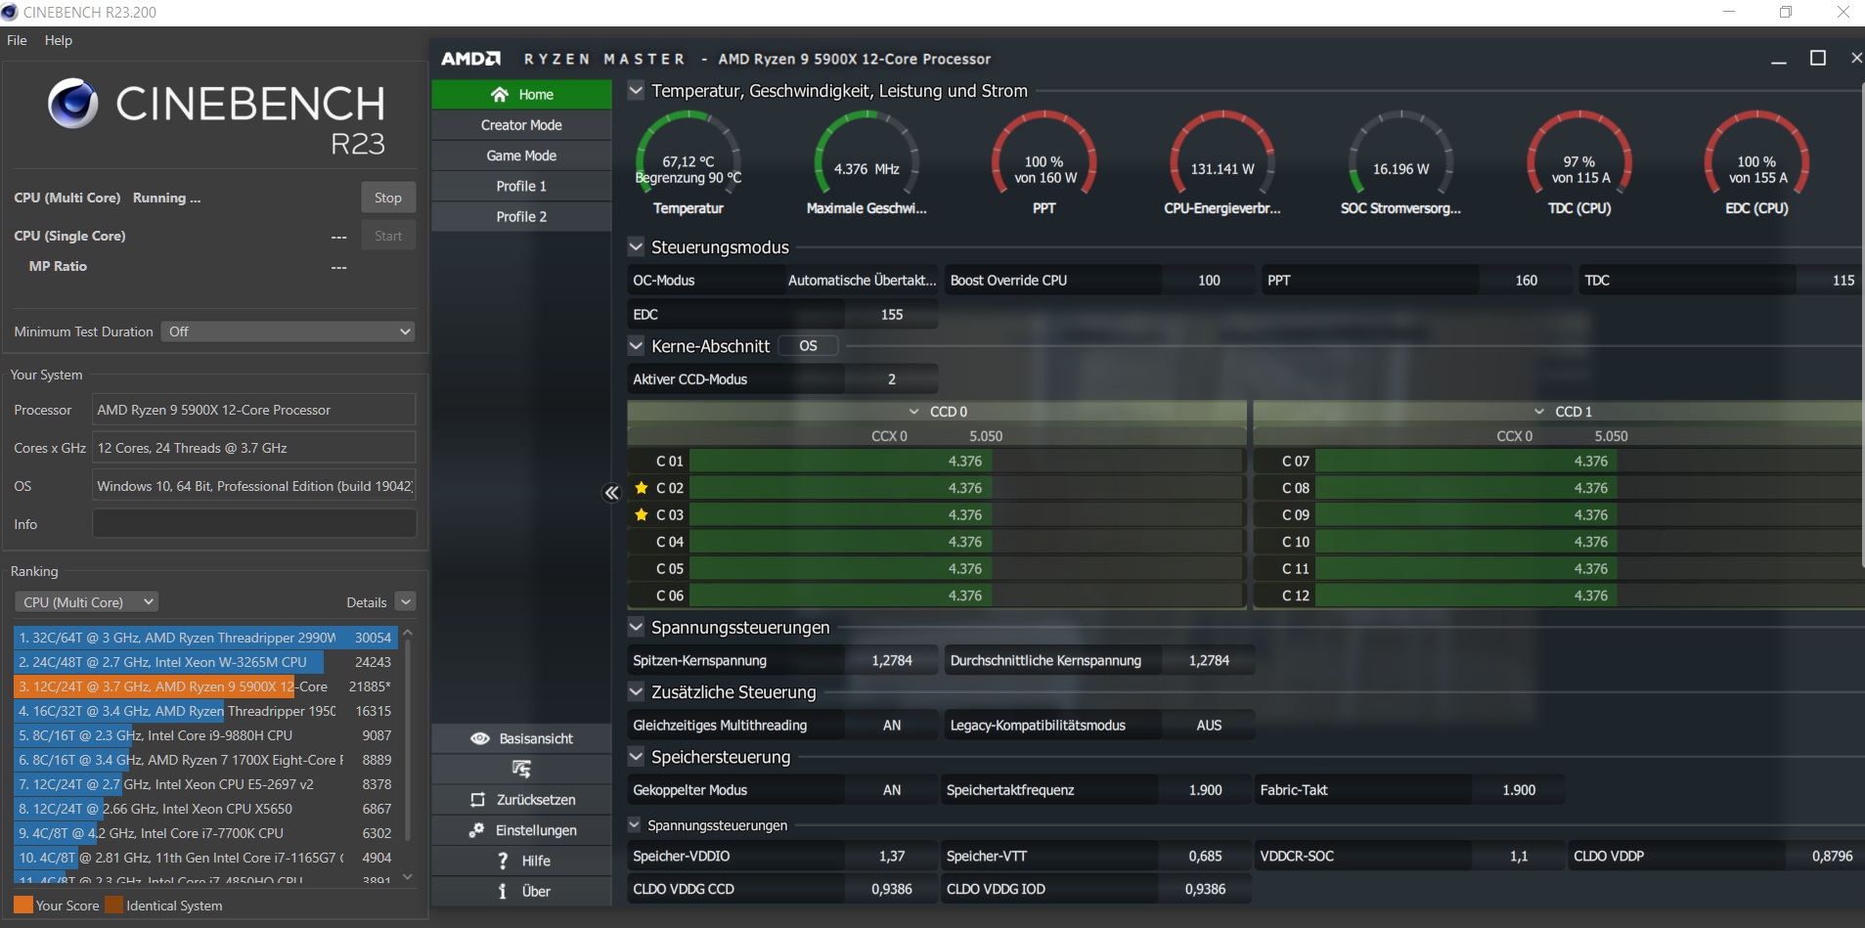Select Threadripper 2990W ranking row
Image resolution: width=1865 pixels, height=928 pixels.
pyautogui.click(x=205, y=638)
